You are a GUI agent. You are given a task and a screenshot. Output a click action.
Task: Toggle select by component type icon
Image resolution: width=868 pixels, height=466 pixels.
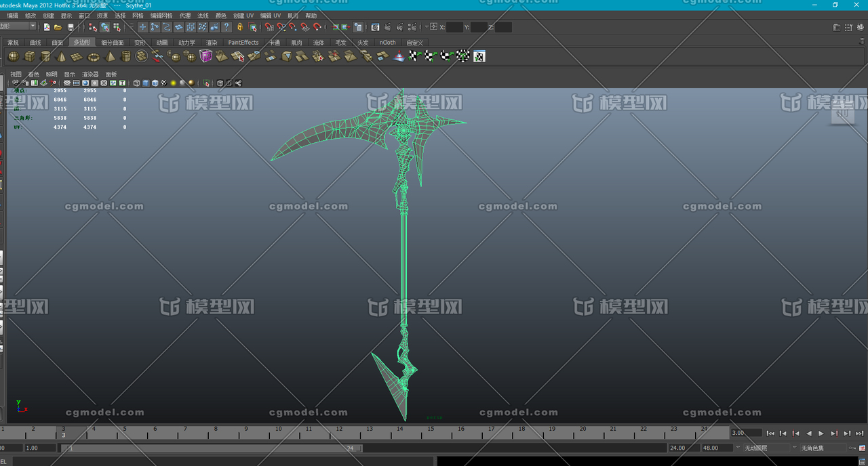coord(117,27)
